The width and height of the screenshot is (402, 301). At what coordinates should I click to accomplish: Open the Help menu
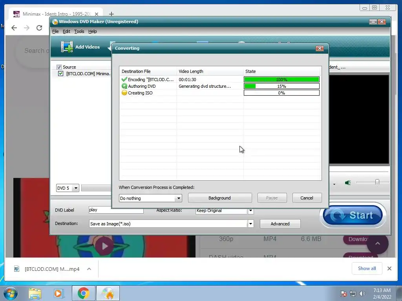93,31
